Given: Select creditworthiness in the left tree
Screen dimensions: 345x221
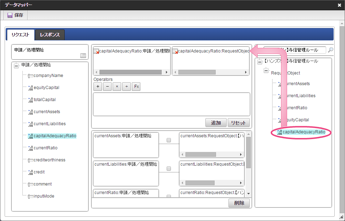Looking at the screenshot, I should (x=49, y=160).
